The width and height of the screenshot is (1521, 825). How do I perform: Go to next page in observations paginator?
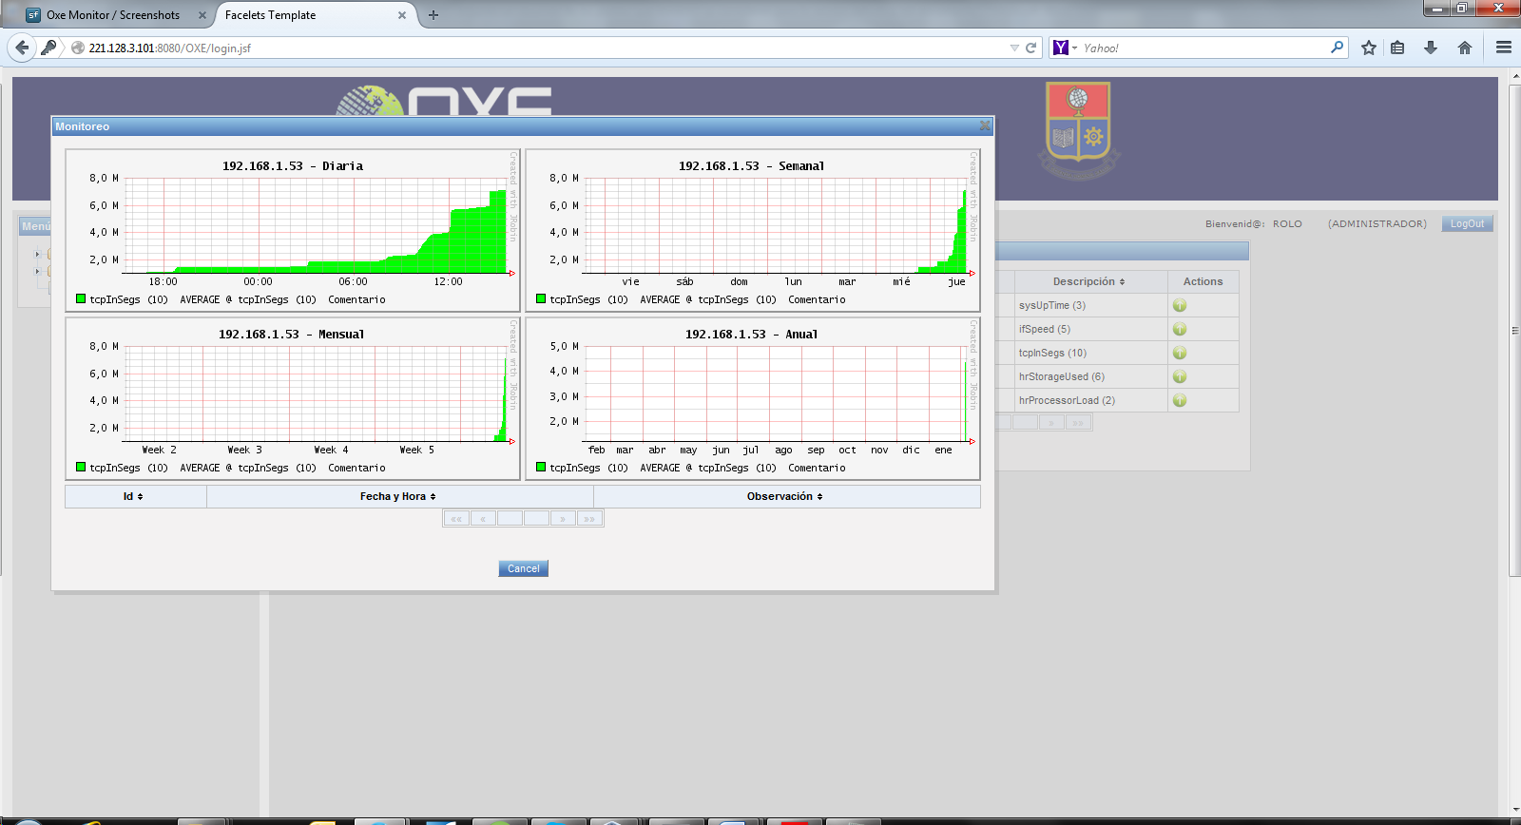coord(563,519)
